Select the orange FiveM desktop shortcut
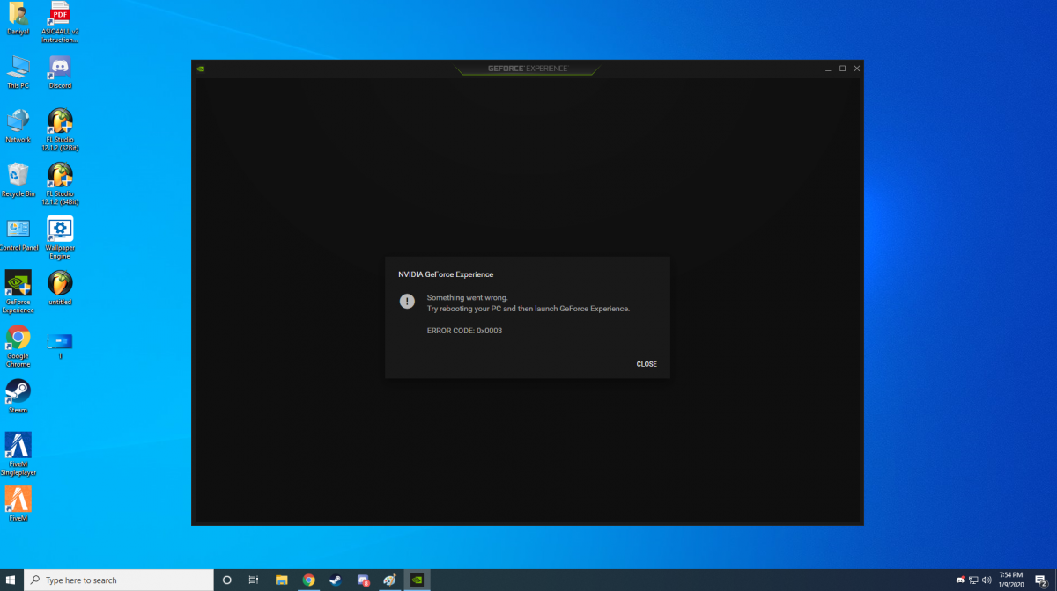 (18, 504)
